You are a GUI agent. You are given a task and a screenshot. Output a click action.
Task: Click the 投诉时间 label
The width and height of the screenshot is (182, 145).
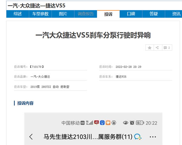coord(106,67)
